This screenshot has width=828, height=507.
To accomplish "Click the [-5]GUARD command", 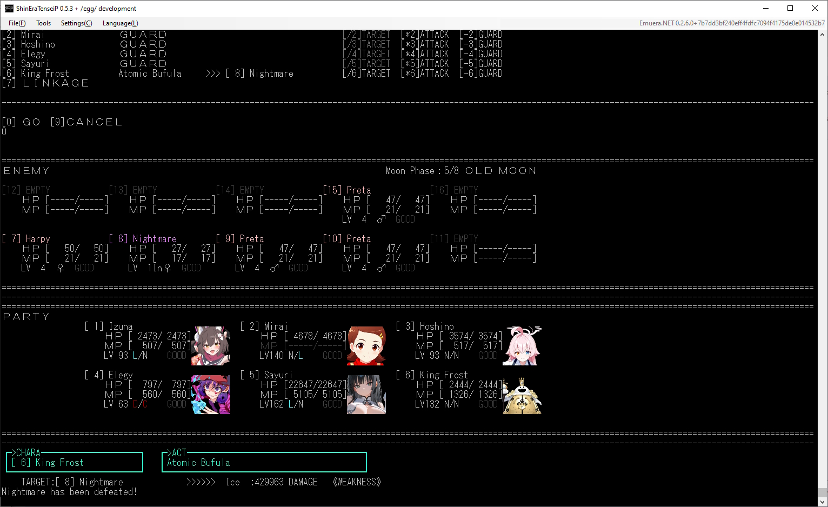I will pyautogui.click(x=481, y=64).
